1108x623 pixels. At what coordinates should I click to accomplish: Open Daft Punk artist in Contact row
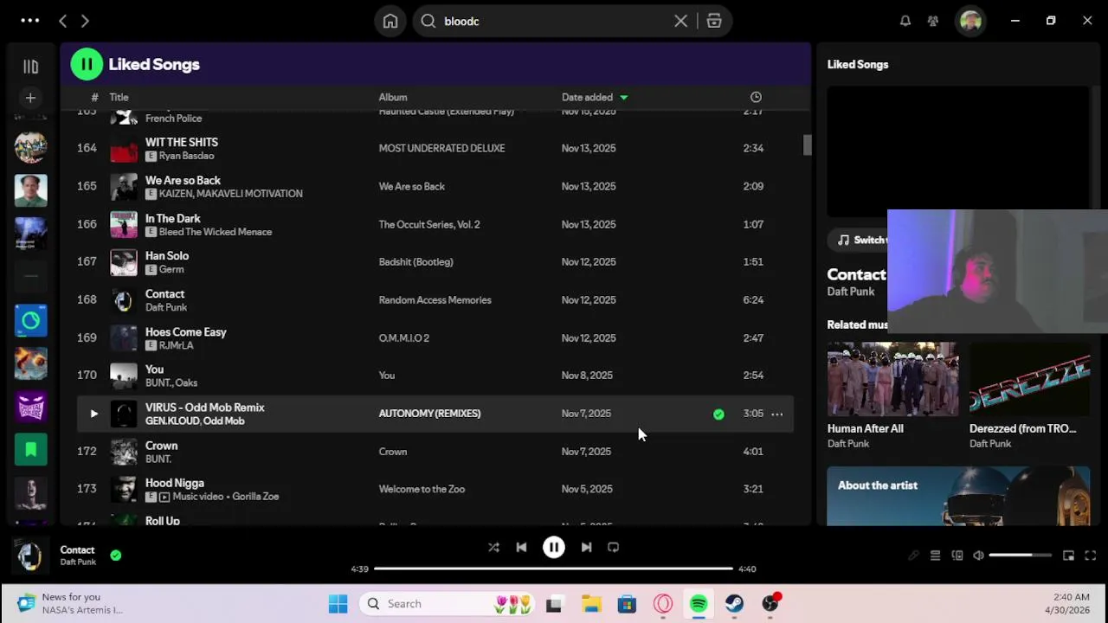166,307
